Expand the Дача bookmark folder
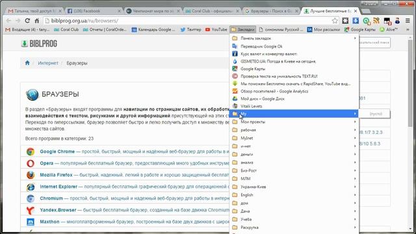This screenshot has height=234, width=416. tap(294, 211)
